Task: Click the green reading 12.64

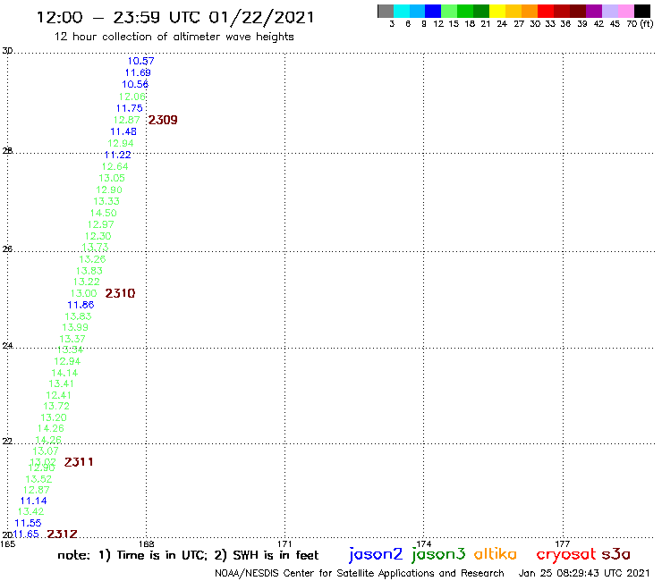Action: 115,166
